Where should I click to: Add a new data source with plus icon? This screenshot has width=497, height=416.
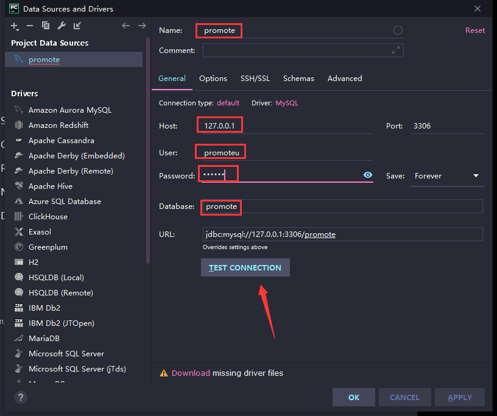click(15, 26)
